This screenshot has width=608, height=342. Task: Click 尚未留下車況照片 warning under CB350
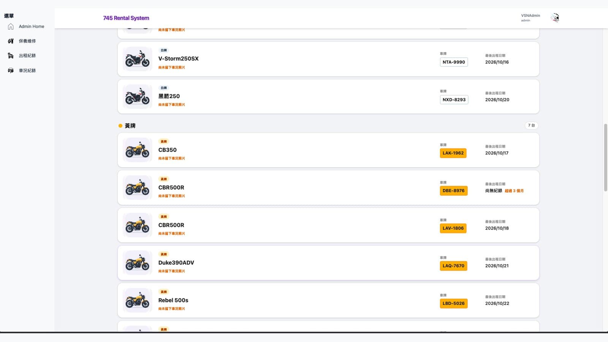pos(171,158)
